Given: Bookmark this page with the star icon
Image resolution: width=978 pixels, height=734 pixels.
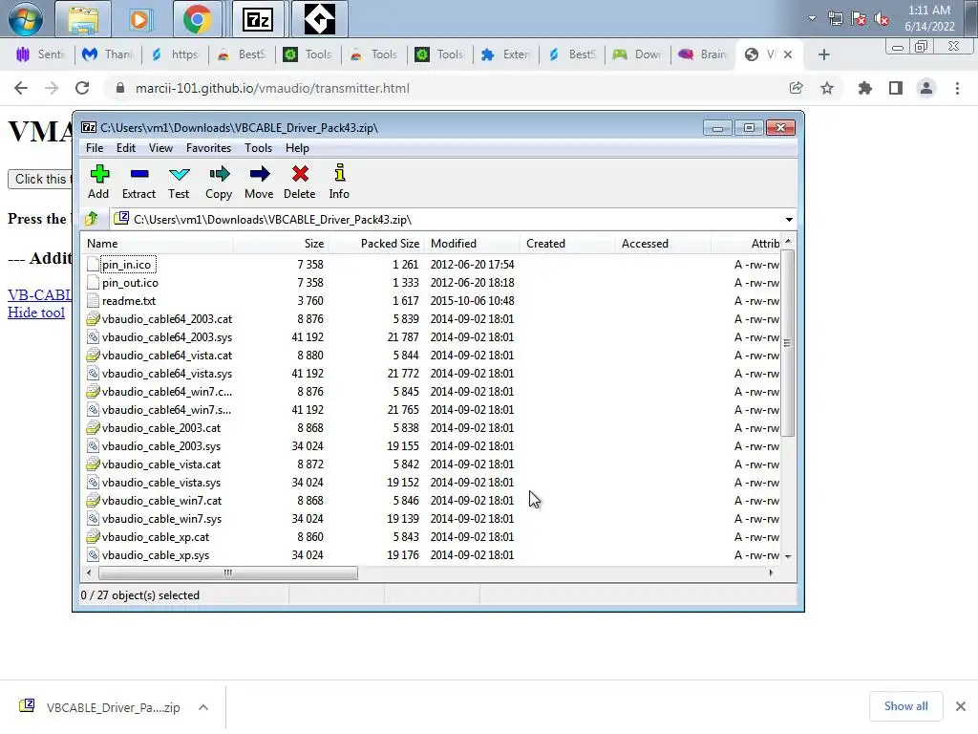Looking at the screenshot, I should click(x=827, y=88).
